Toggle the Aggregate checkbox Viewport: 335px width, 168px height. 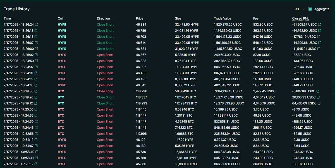[x=310, y=9]
